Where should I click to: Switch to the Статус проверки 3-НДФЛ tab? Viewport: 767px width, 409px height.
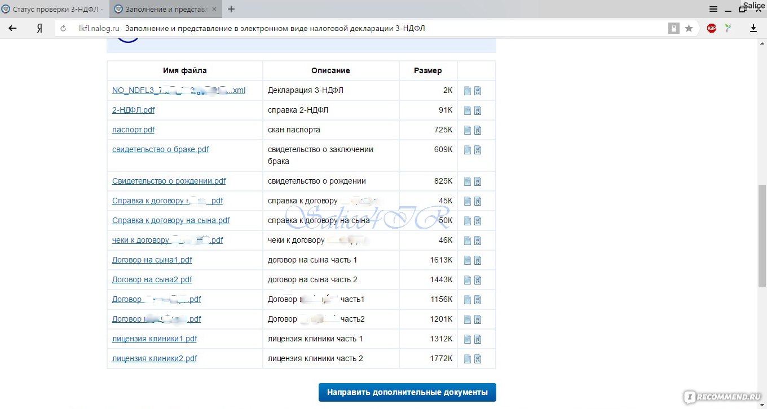(55, 9)
